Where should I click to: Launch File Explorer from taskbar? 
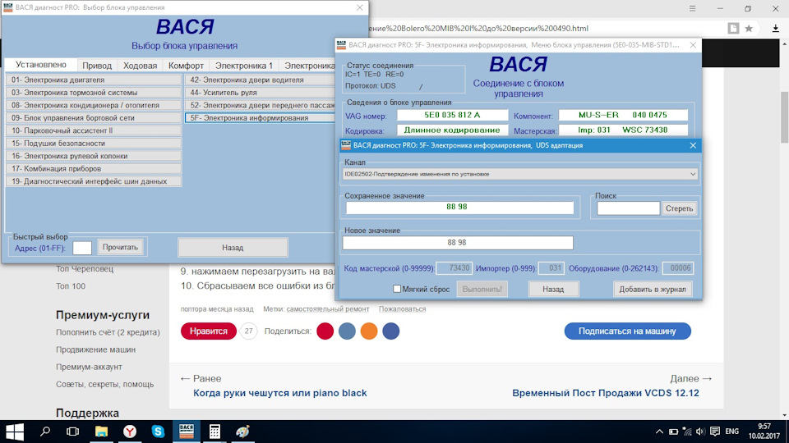coord(102,432)
